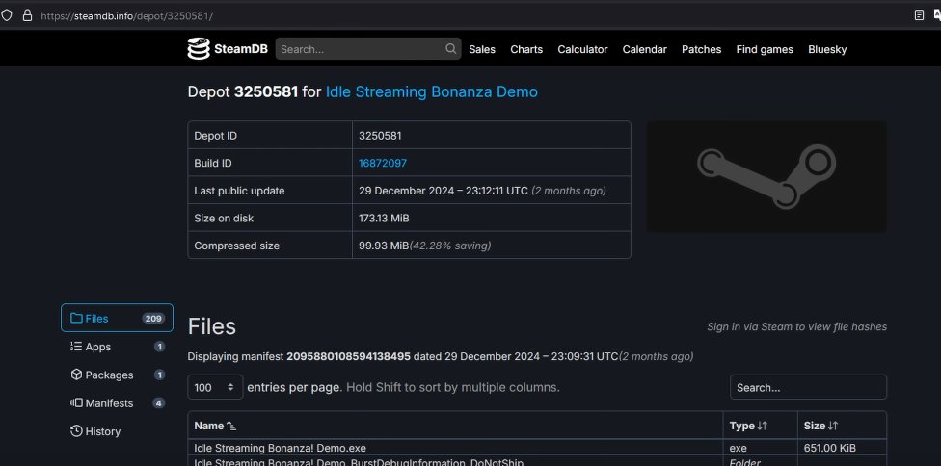
Task: Click the SteamDB logo icon
Action: click(199, 49)
